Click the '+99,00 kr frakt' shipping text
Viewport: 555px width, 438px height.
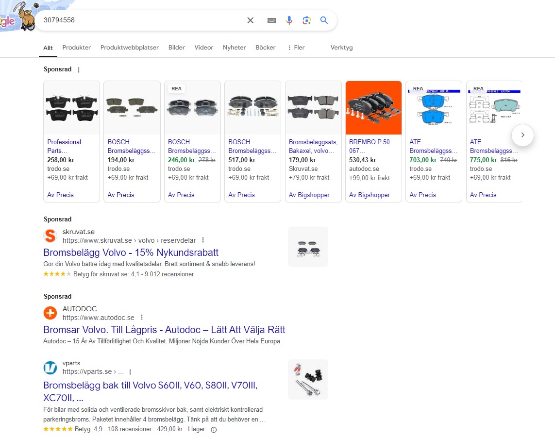369,178
